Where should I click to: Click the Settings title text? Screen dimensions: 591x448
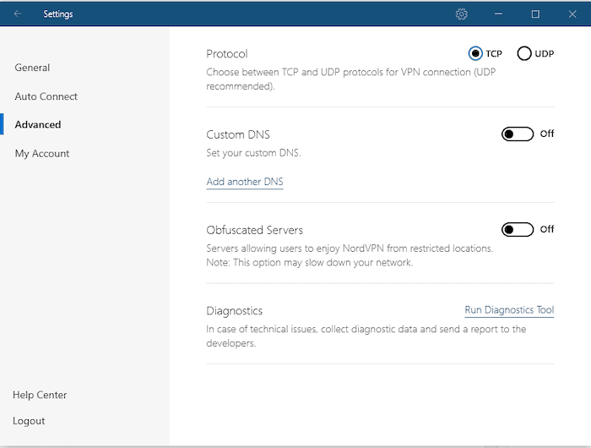(x=58, y=14)
